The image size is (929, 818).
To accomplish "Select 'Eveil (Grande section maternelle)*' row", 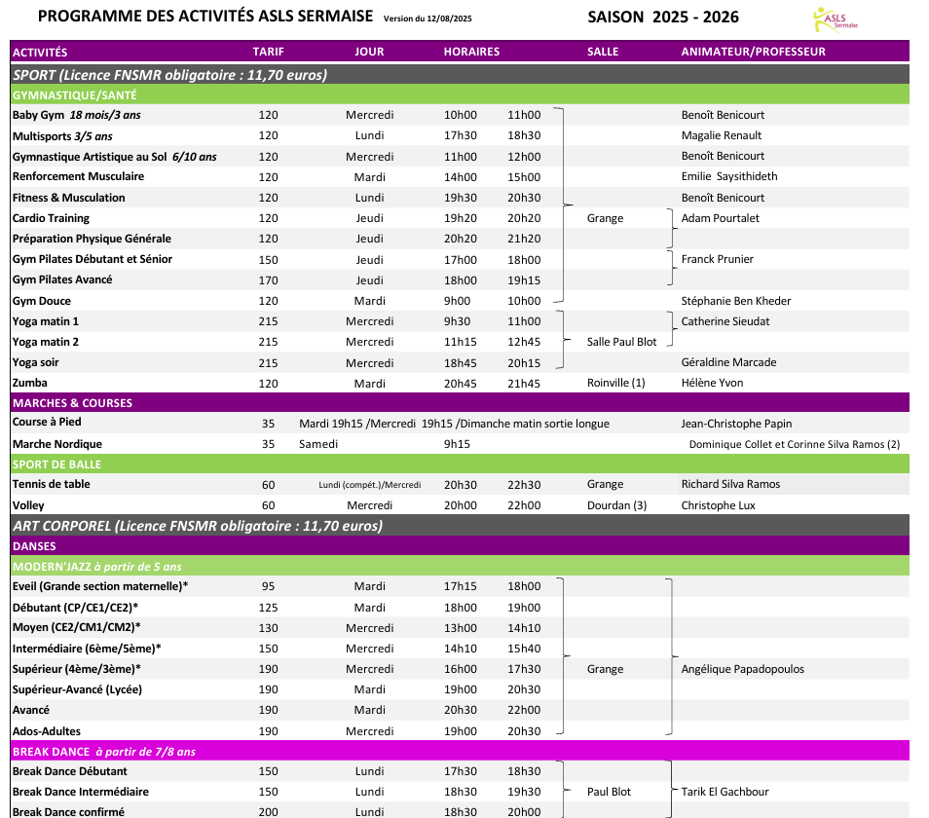I will (100, 586).
